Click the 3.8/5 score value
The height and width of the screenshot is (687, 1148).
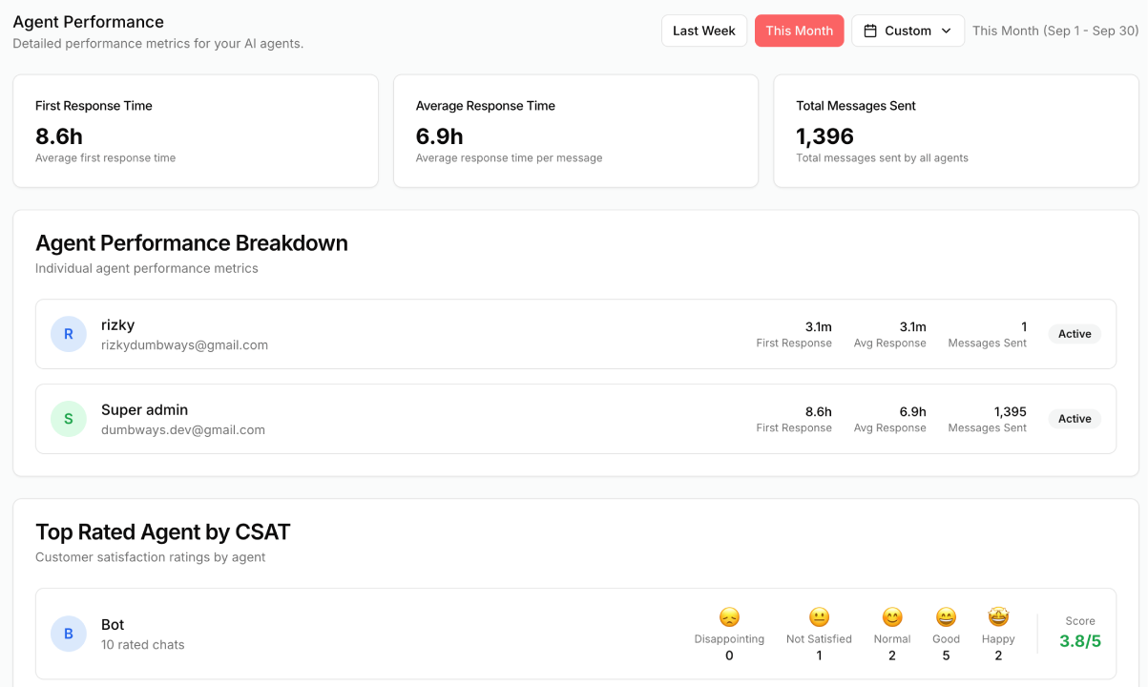tap(1078, 641)
